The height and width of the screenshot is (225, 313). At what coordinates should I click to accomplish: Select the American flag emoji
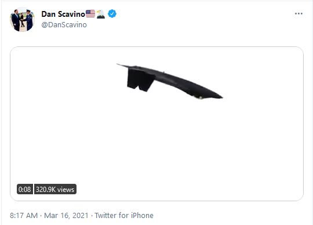90,14
